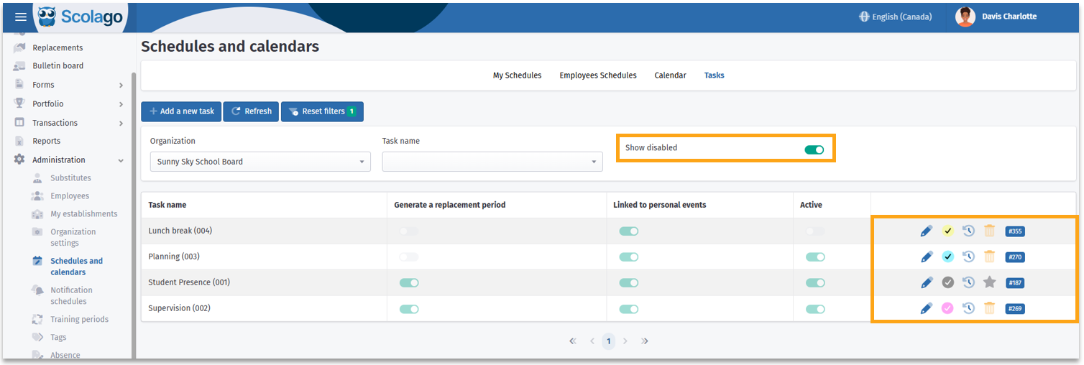The width and height of the screenshot is (1084, 365).
Task: Go to the first page of results
Action: (573, 341)
